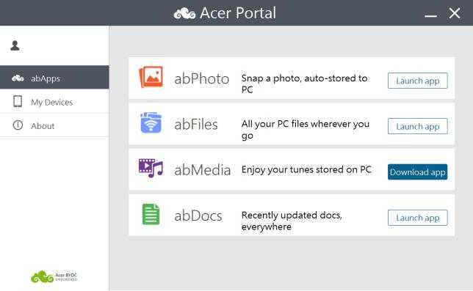Download the abMedia app
The height and width of the screenshot is (291, 473).
pyautogui.click(x=417, y=172)
